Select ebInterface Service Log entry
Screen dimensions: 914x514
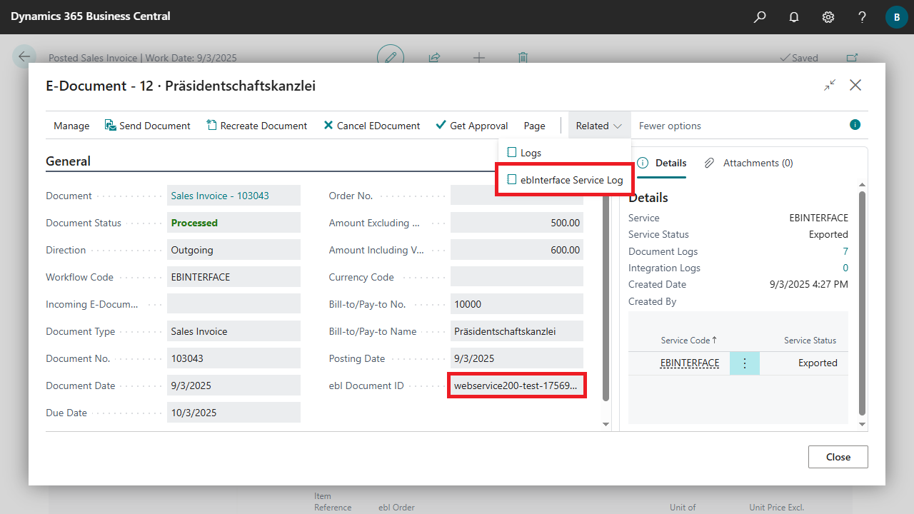pyautogui.click(x=565, y=180)
